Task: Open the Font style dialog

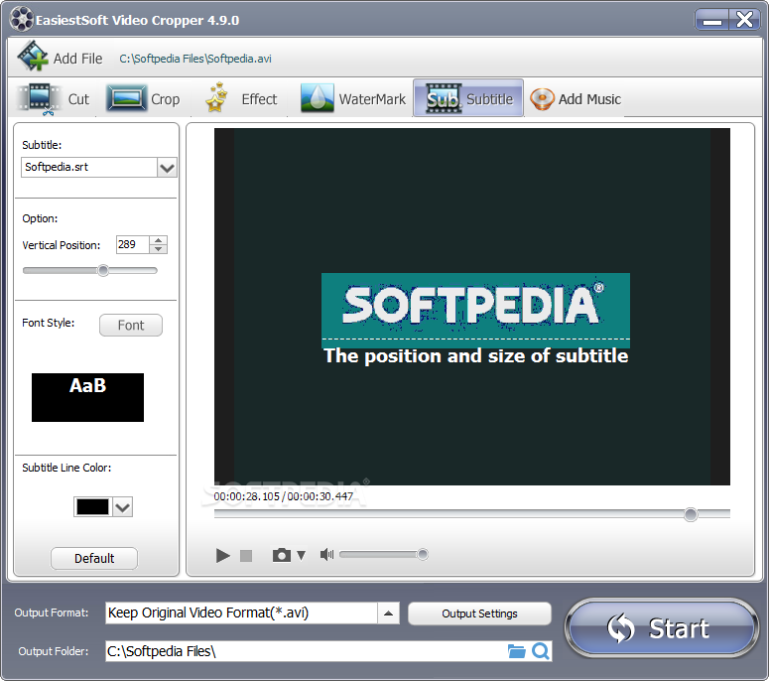Action: [131, 325]
